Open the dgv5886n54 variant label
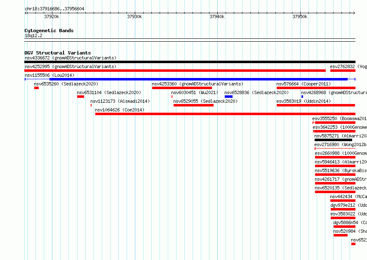The width and height of the screenshot is (367, 260). [350, 222]
